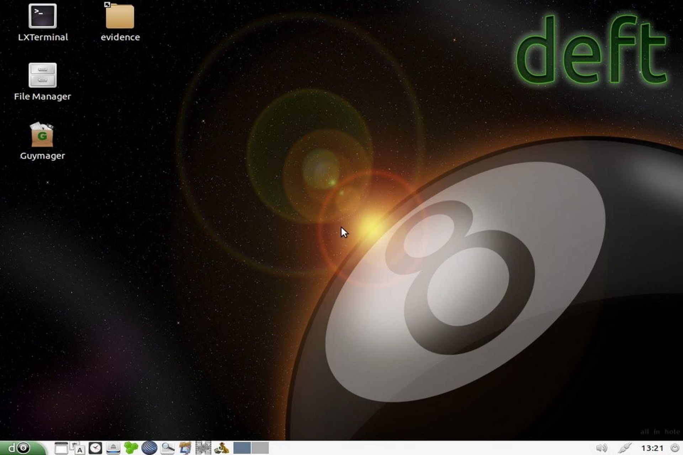683x455 pixels.
Task: Open the film-strip framed panel icon
Action: (x=203, y=448)
